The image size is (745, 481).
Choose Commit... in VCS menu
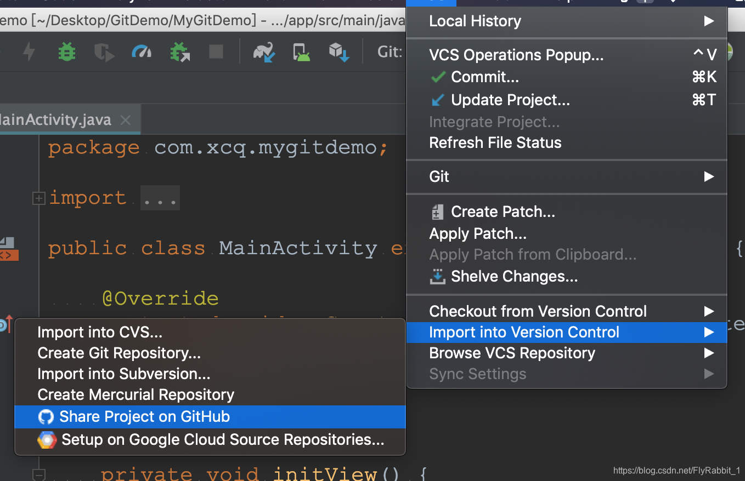click(567, 77)
